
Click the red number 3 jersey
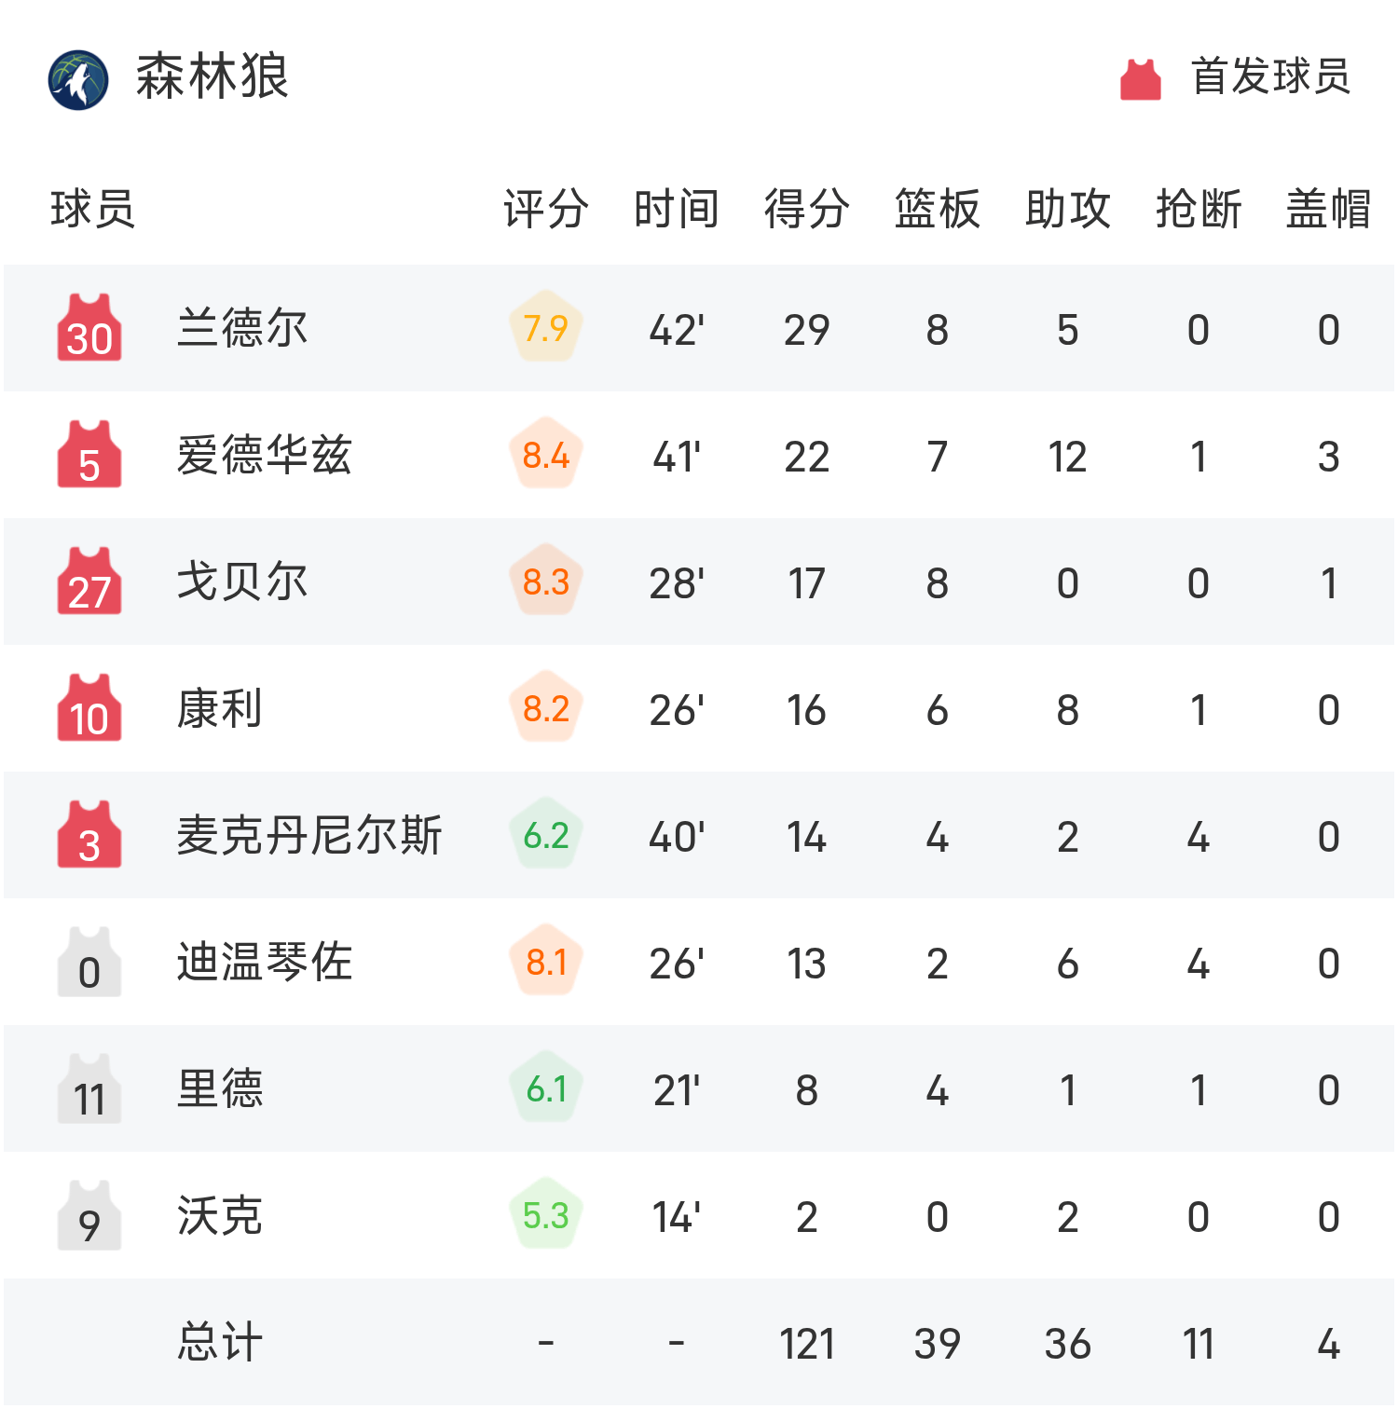pyautogui.click(x=89, y=836)
